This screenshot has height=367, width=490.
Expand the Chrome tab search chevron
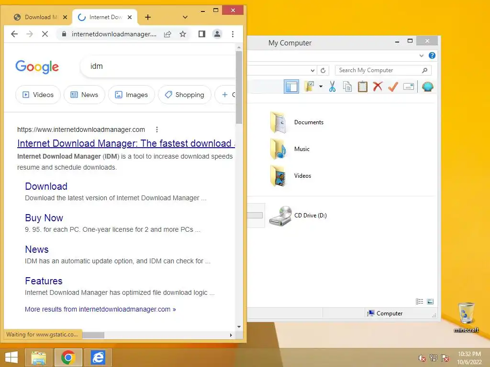point(185,17)
